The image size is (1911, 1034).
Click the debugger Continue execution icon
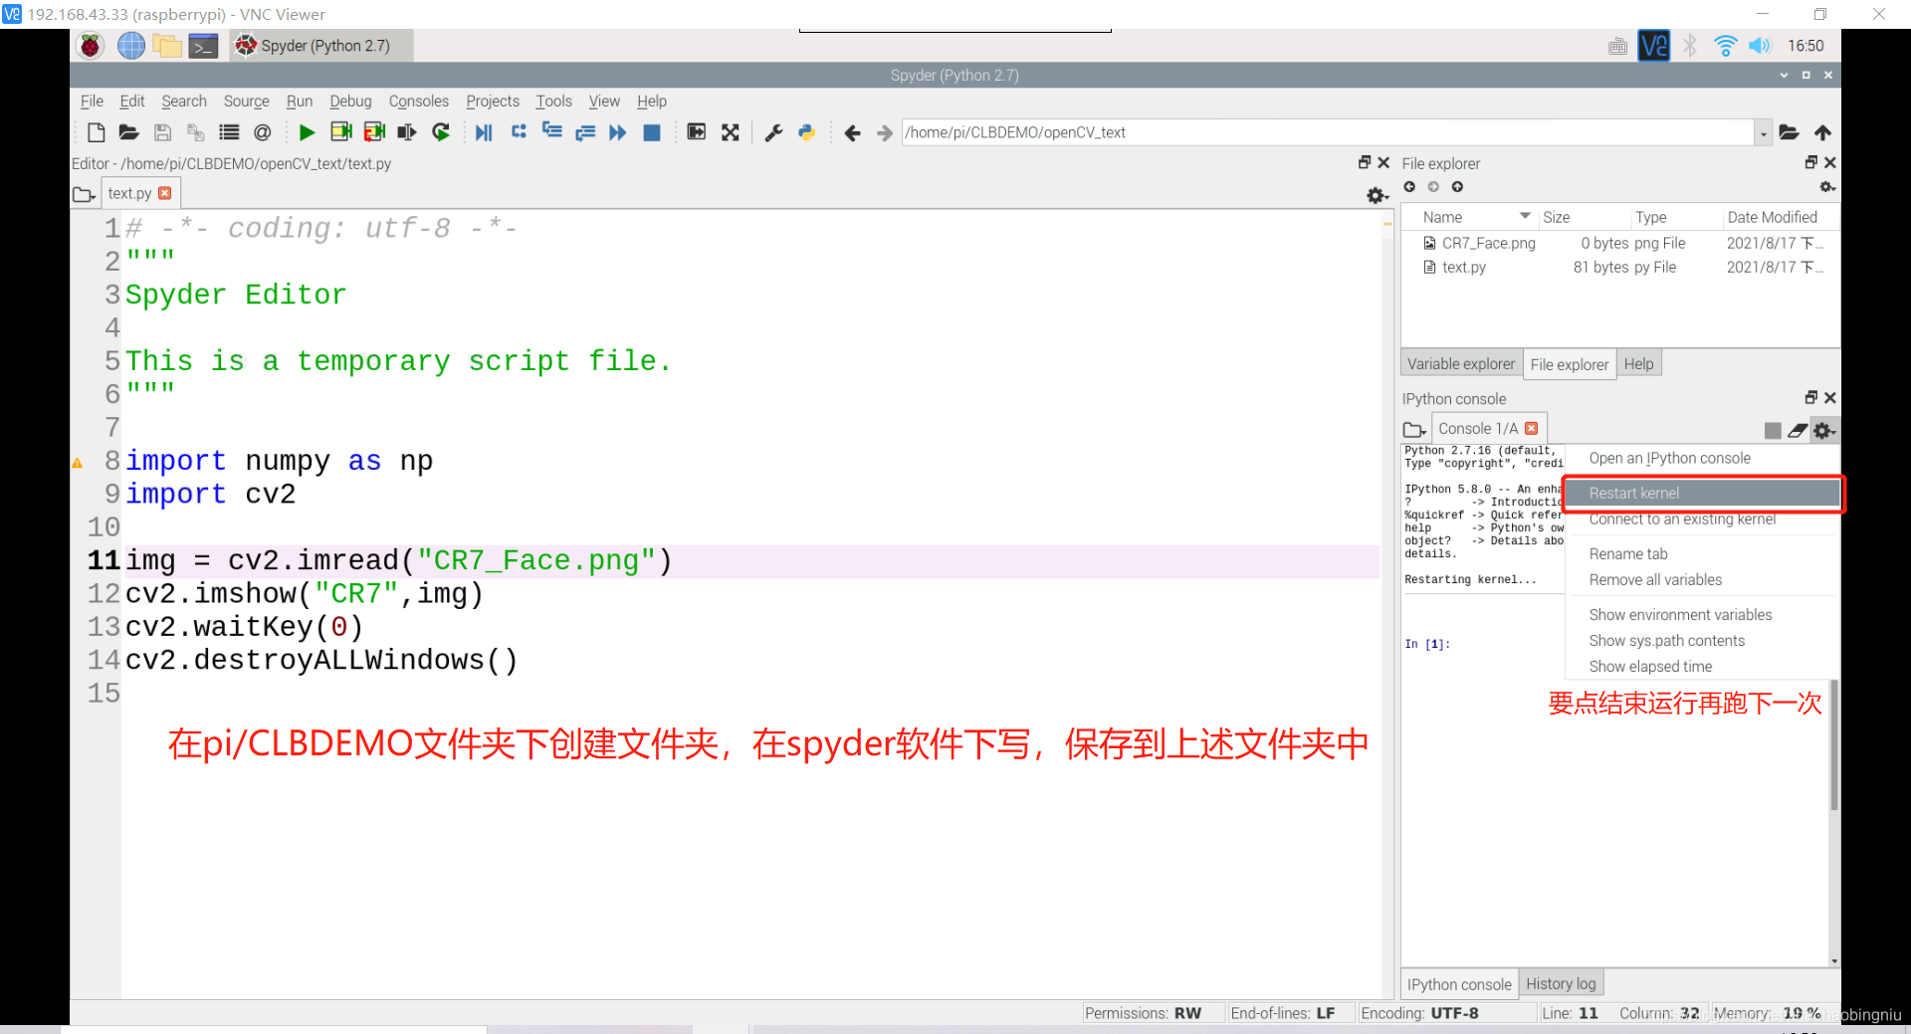click(618, 132)
